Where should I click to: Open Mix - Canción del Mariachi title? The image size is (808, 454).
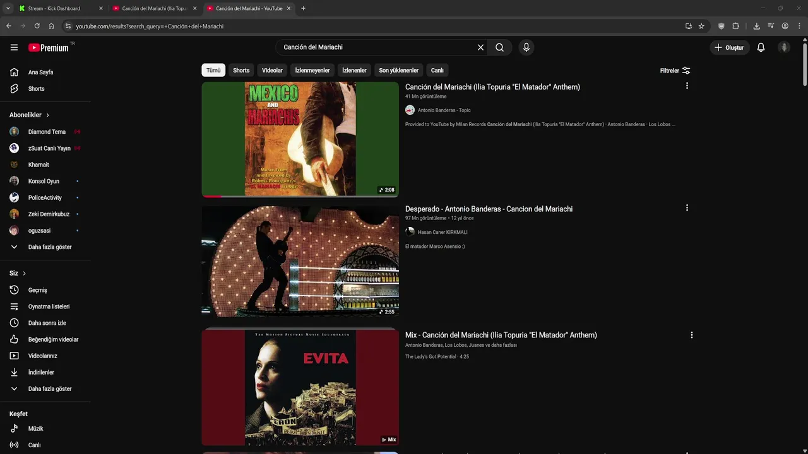pyautogui.click(x=501, y=335)
